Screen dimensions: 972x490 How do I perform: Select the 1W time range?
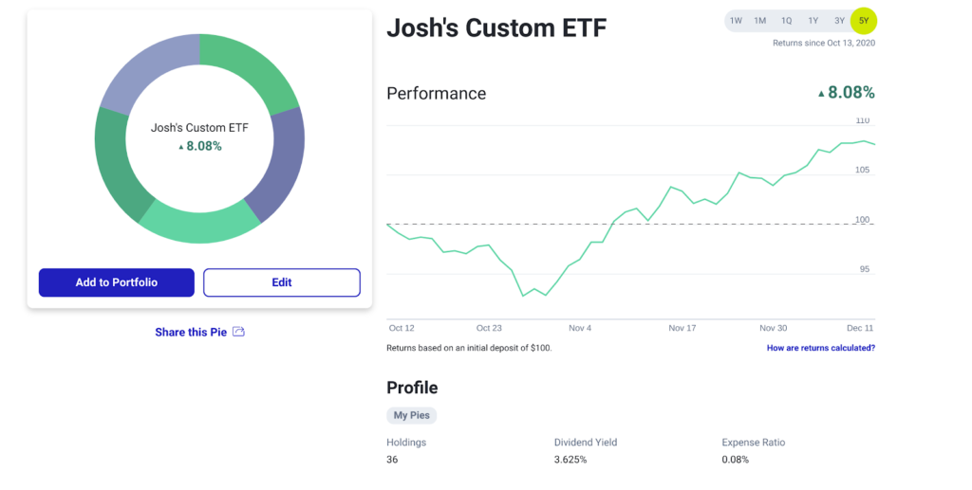pos(737,21)
